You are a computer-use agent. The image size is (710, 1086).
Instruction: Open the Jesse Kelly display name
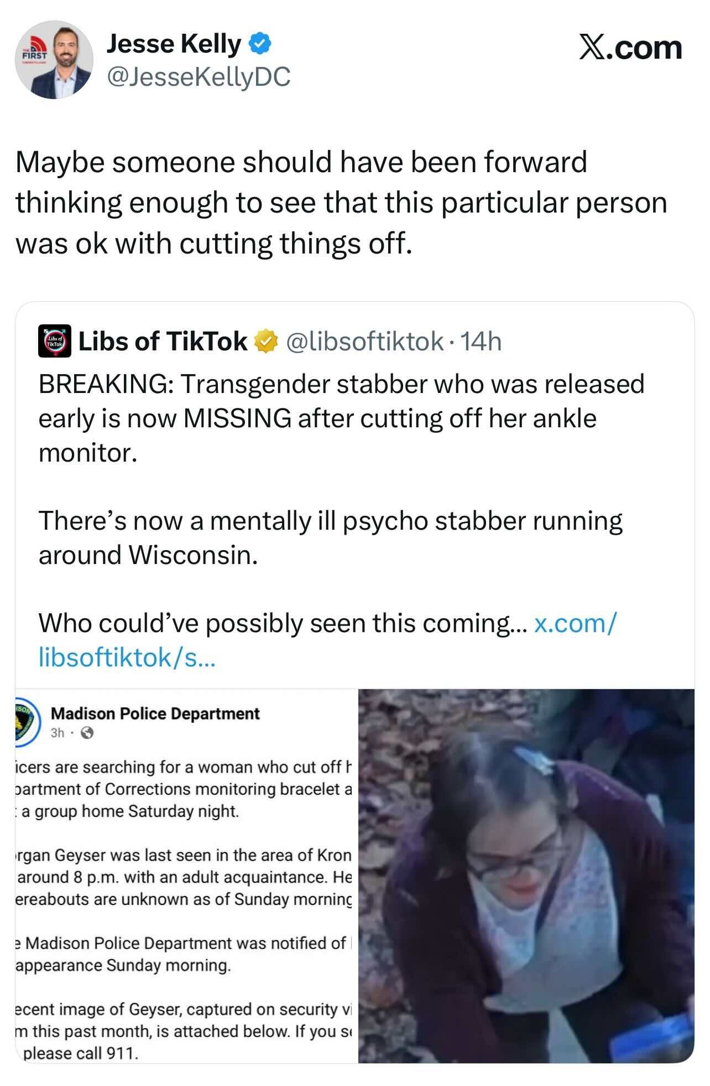[174, 44]
